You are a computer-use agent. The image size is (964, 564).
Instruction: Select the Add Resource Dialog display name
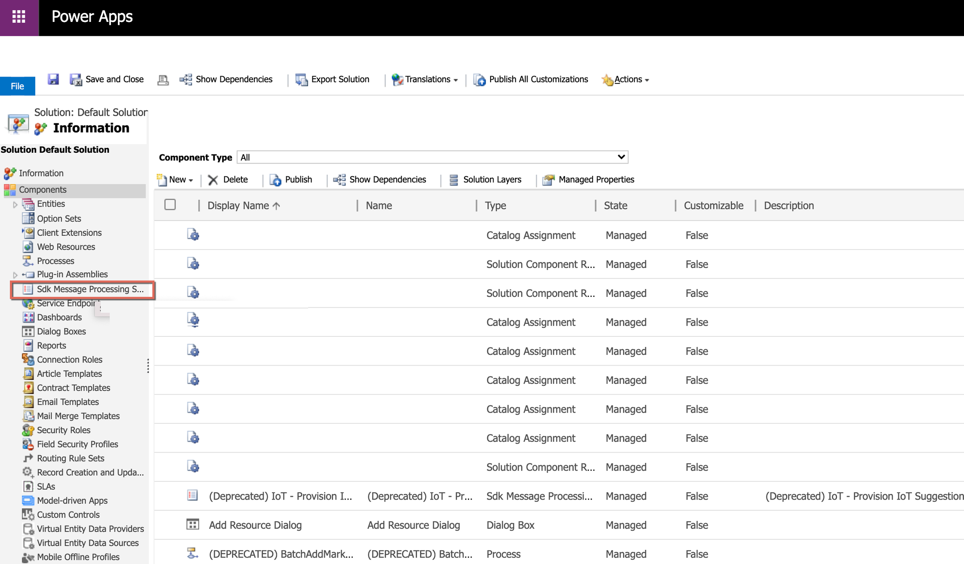[x=255, y=525]
